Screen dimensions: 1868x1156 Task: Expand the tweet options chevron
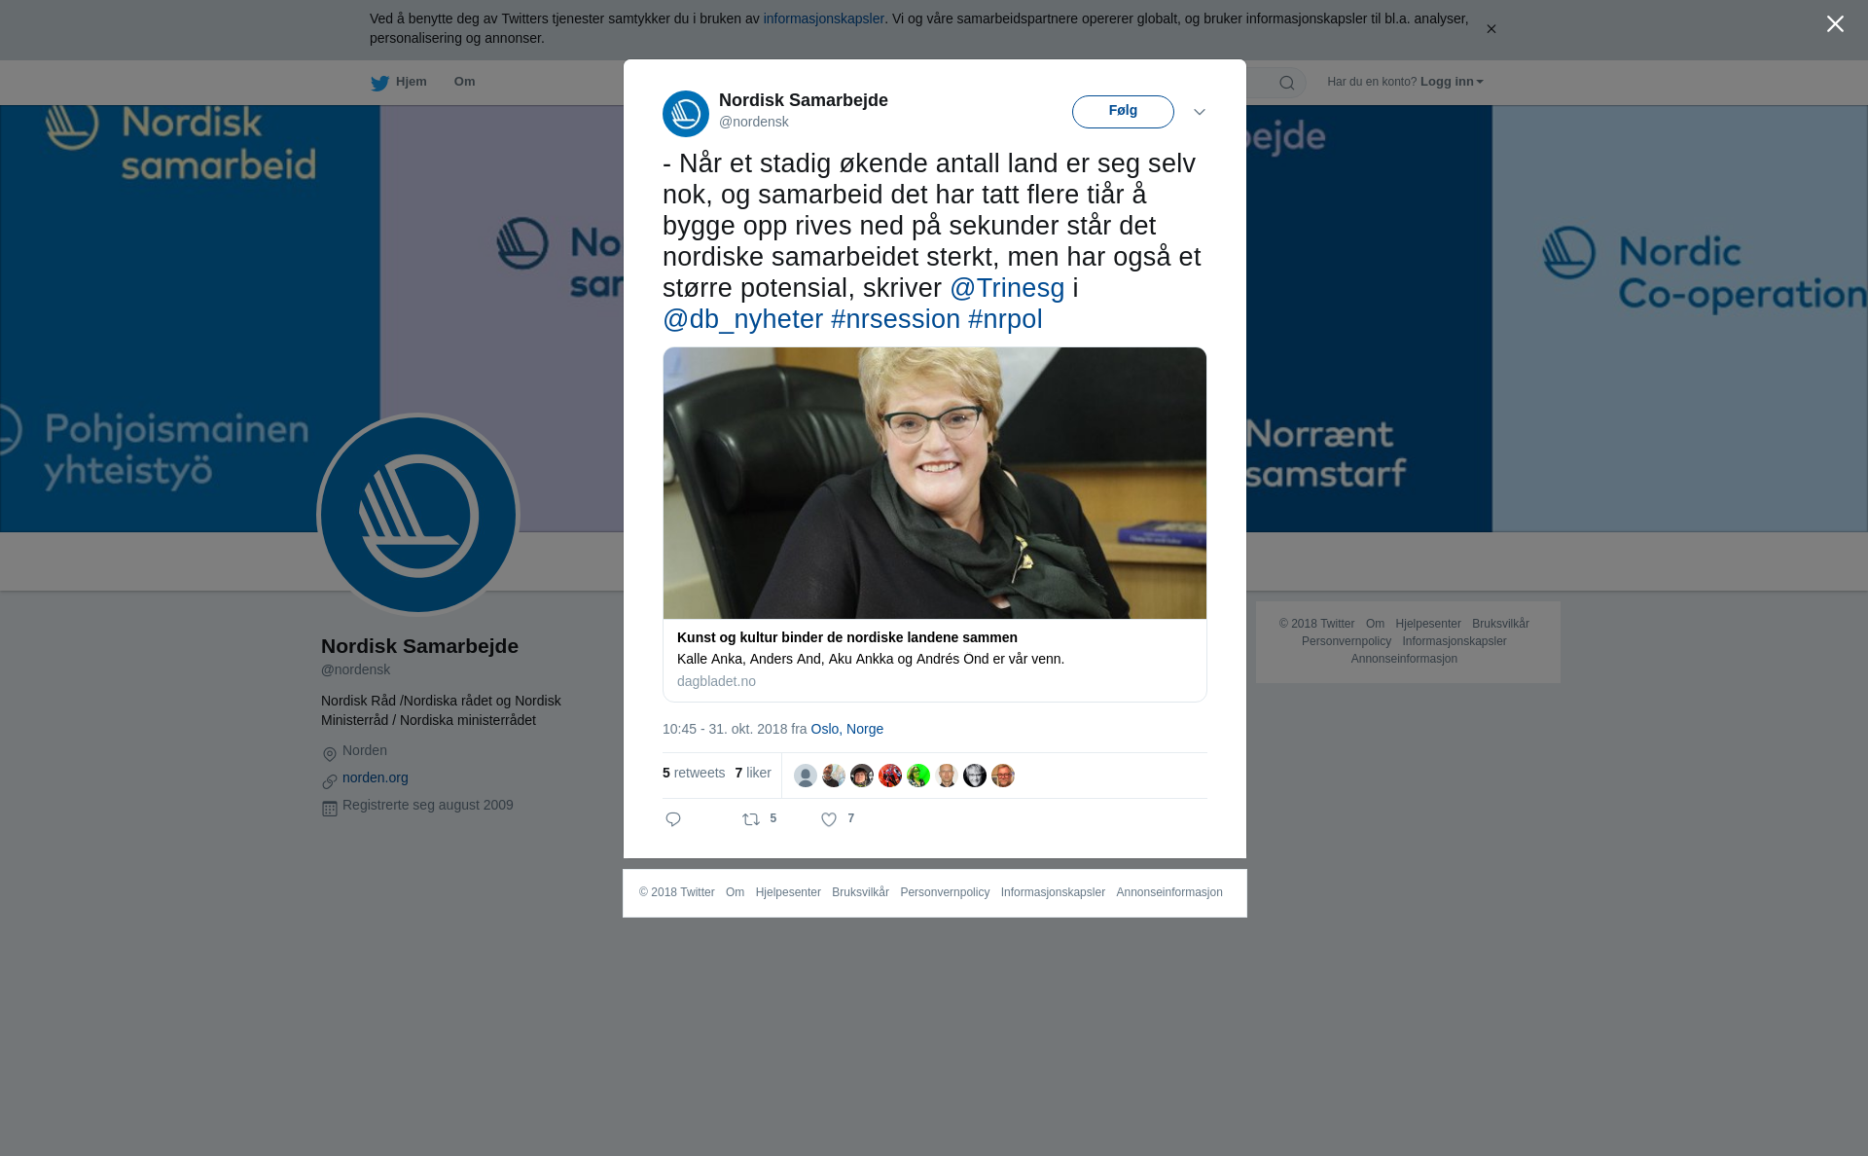(x=1200, y=112)
